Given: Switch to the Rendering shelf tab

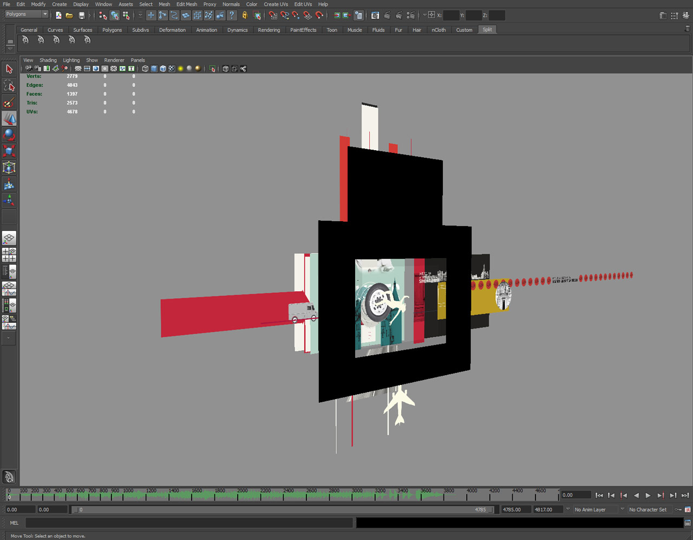Looking at the screenshot, I should point(269,30).
